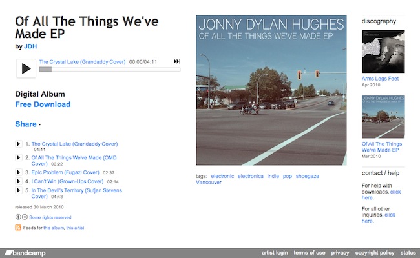The image size is (420, 258).
Task: Select the indie tag
Action: pos(273,176)
